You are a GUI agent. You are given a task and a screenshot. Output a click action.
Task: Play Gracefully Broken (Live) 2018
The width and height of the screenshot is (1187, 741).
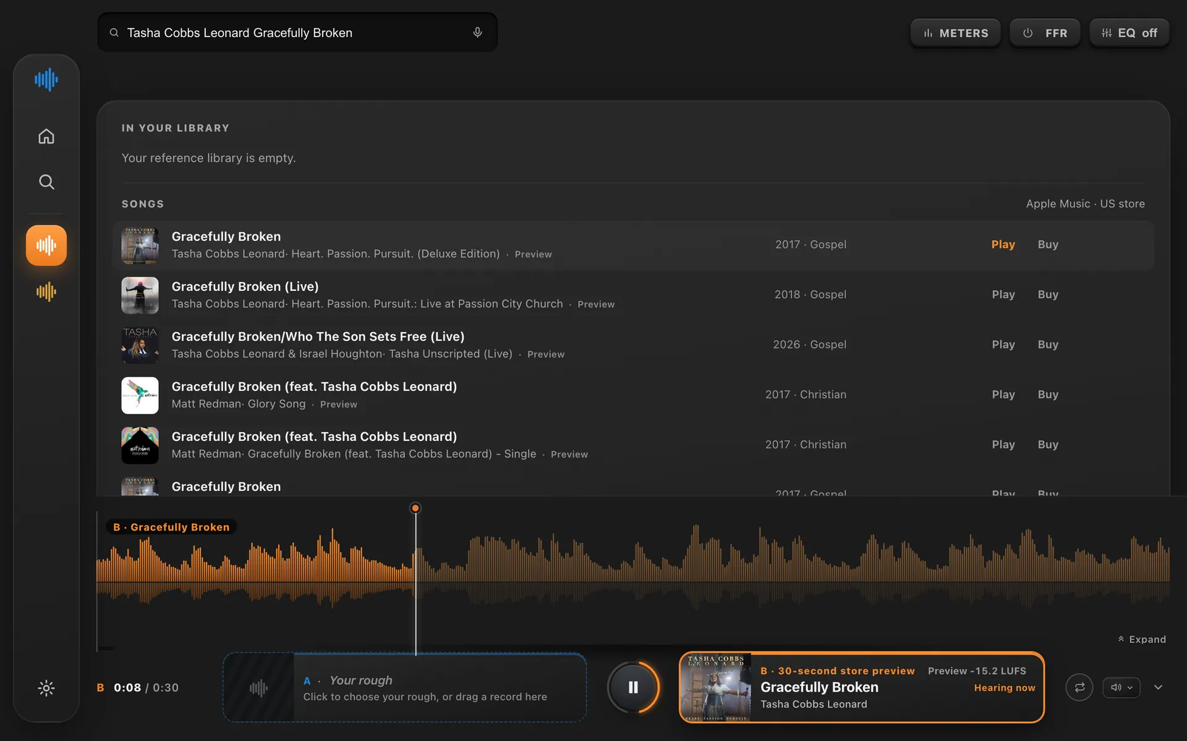point(1003,295)
